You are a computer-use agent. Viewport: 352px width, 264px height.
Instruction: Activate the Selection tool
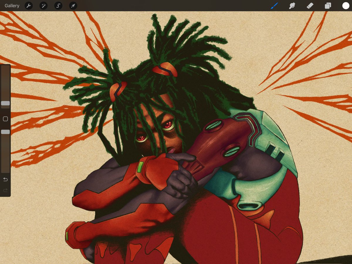click(58, 6)
